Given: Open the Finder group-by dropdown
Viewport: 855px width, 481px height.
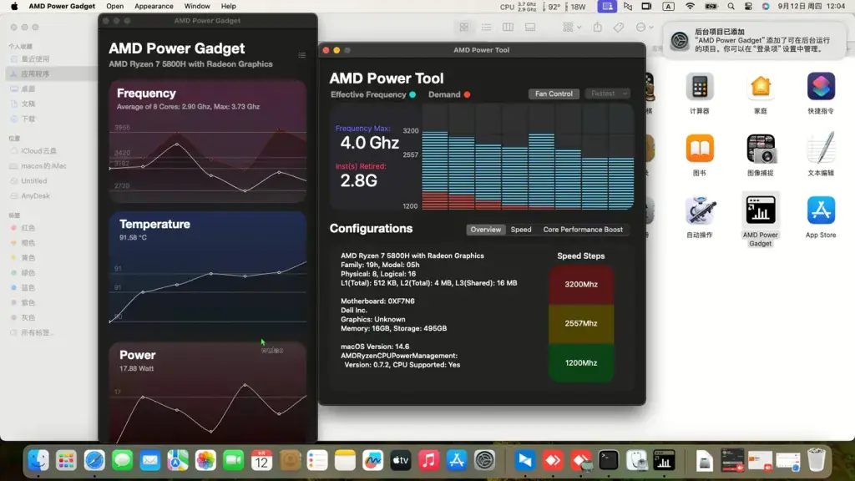Looking at the screenshot, I should [571, 28].
